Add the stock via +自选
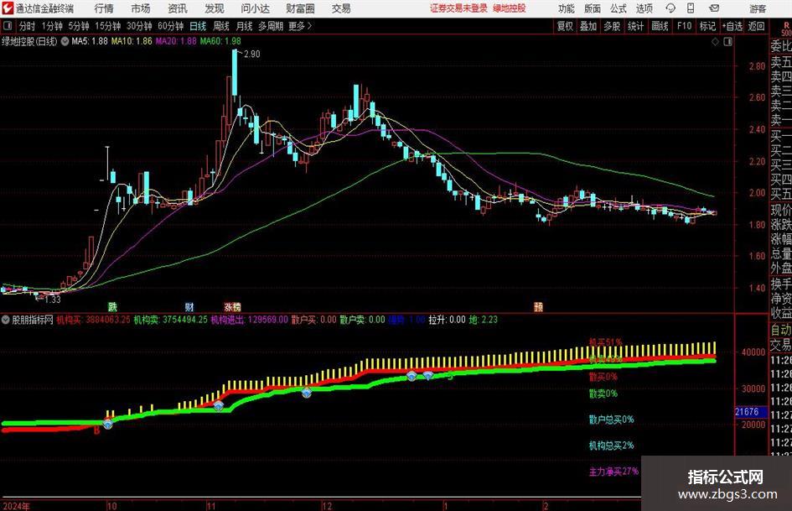 [732, 26]
